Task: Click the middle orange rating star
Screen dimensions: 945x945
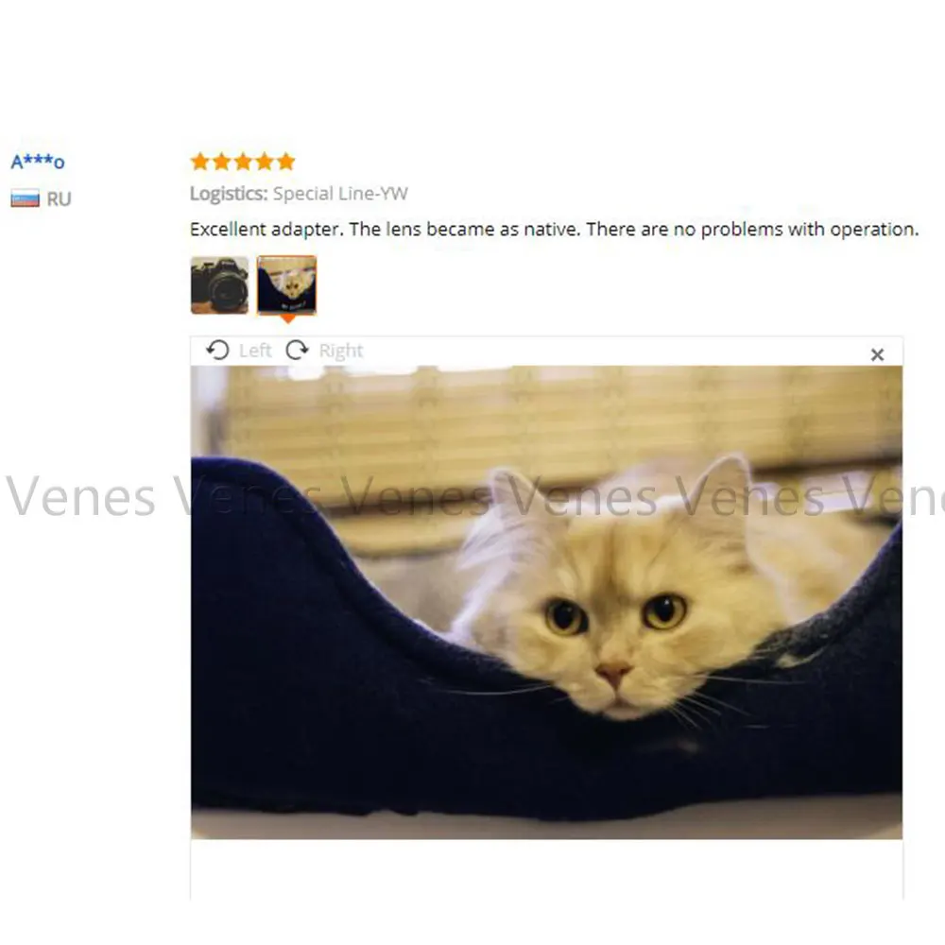Action: pos(243,162)
